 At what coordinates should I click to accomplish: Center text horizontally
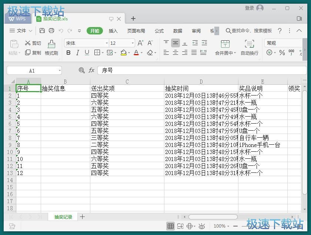pyautogui.click(x=175, y=52)
